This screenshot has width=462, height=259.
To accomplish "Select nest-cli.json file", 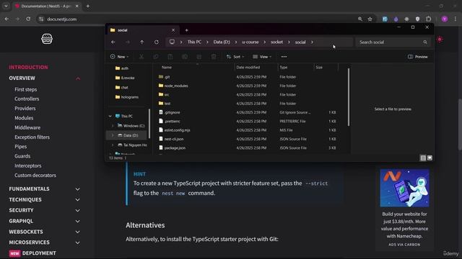I will coord(174,139).
